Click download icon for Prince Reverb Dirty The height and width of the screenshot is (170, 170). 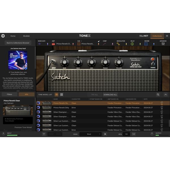click(x=38, y=107)
